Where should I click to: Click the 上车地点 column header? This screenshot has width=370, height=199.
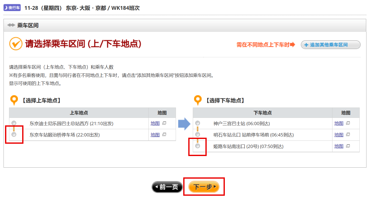click(x=79, y=113)
